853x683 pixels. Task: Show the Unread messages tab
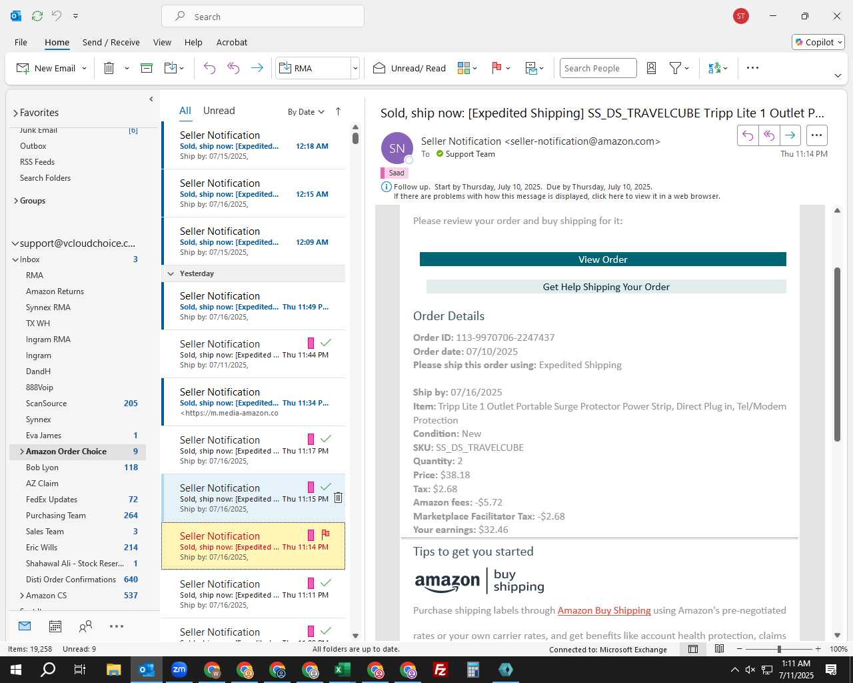pyautogui.click(x=219, y=111)
